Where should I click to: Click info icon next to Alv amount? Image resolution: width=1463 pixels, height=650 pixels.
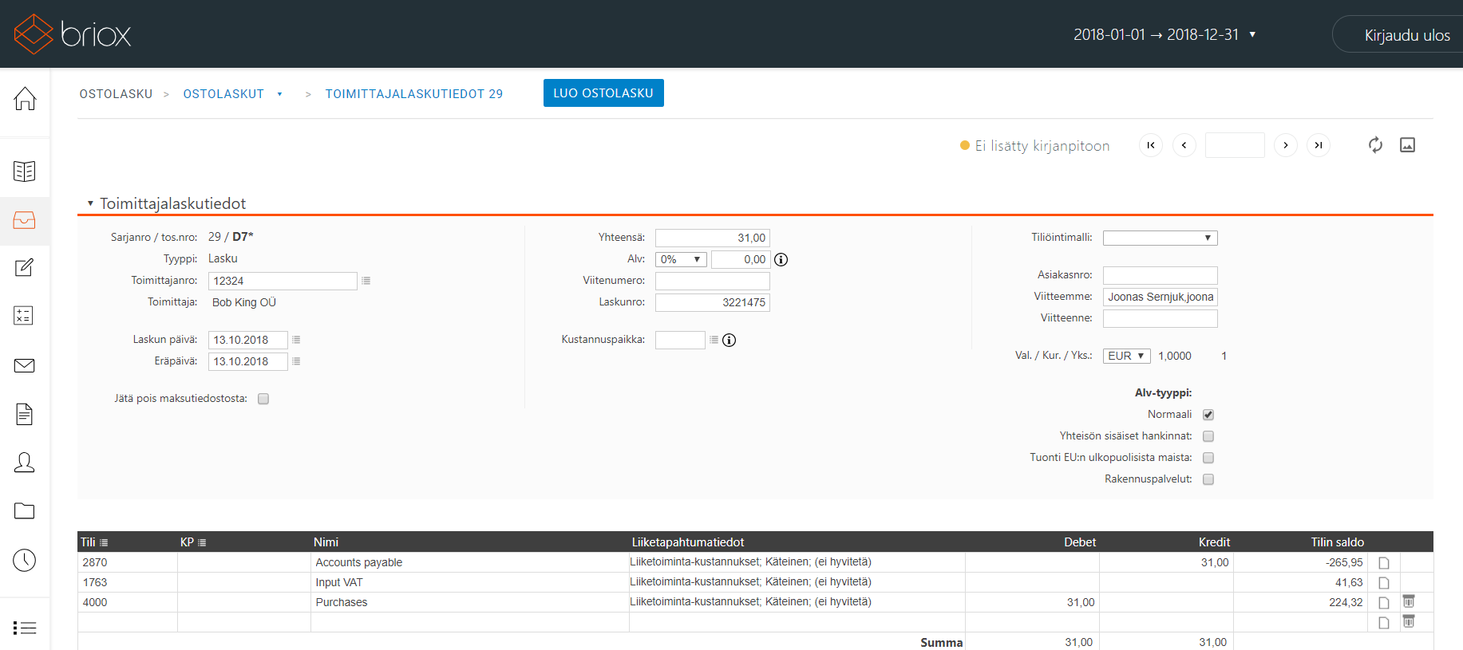[781, 259]
